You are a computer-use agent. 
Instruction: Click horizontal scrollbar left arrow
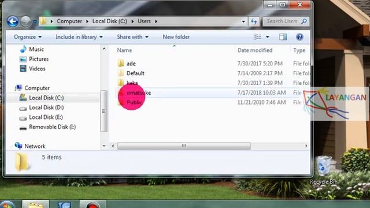(113, 146)
